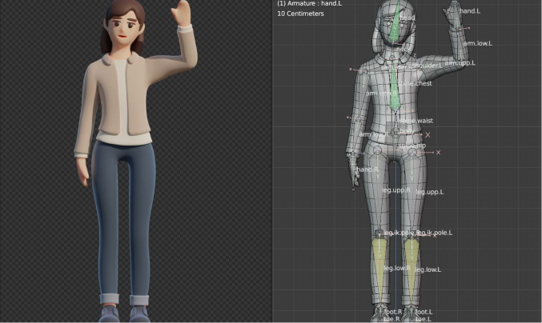Click the 'neck' bone label
The width and height of the screenshot is (542, 323).
(x=403, y=50)
